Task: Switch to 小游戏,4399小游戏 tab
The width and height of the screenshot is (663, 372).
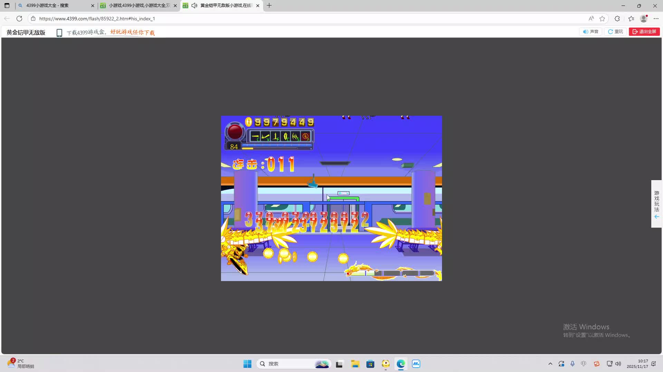Action: coord(138,6)
